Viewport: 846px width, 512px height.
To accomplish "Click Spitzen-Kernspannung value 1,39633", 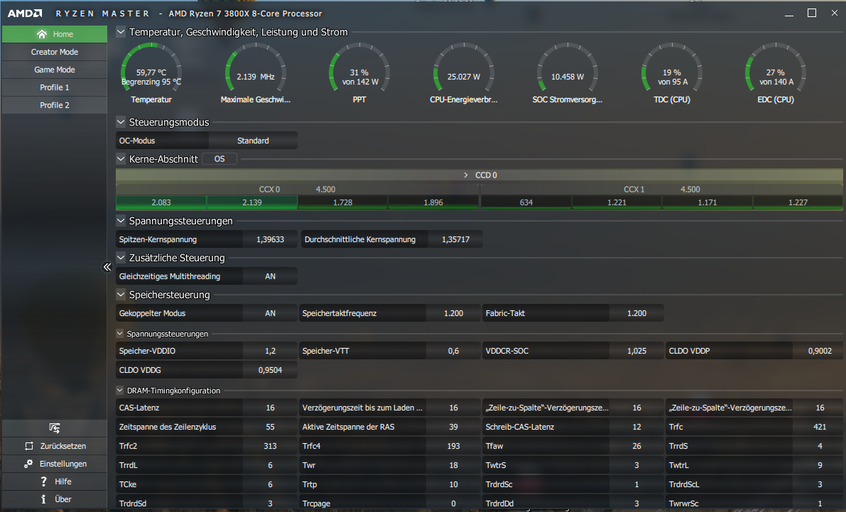I will coord(271,239).
